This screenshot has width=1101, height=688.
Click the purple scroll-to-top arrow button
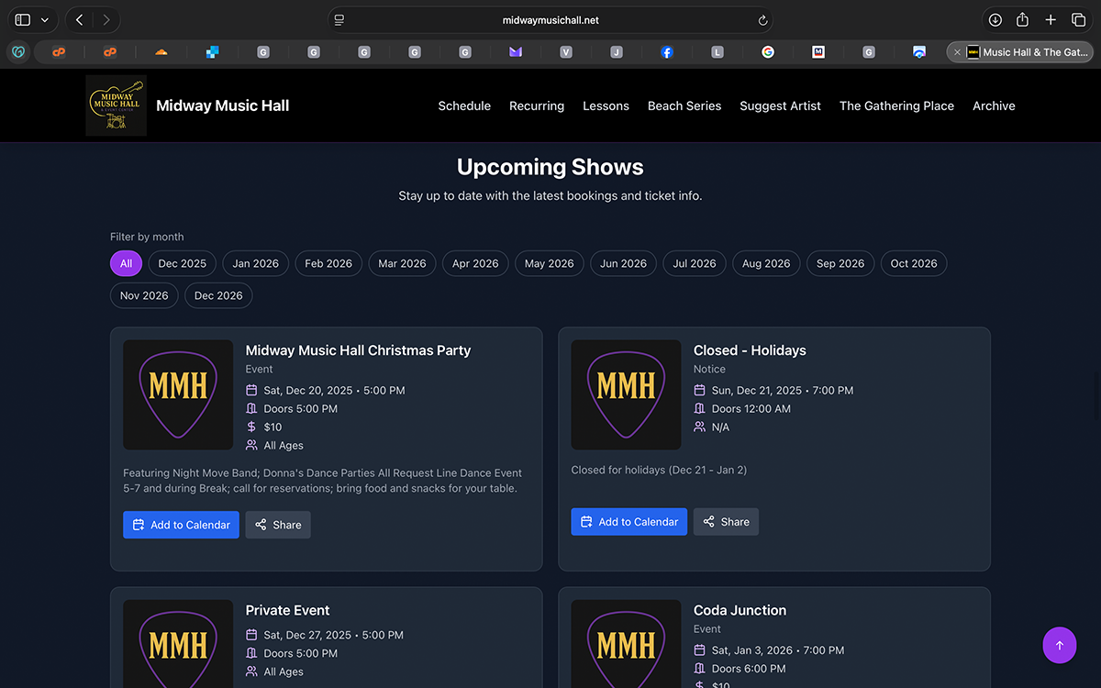click(x=1060, y=646)
